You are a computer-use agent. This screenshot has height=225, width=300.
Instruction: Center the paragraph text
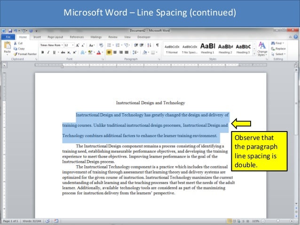[x=115, y=52]
